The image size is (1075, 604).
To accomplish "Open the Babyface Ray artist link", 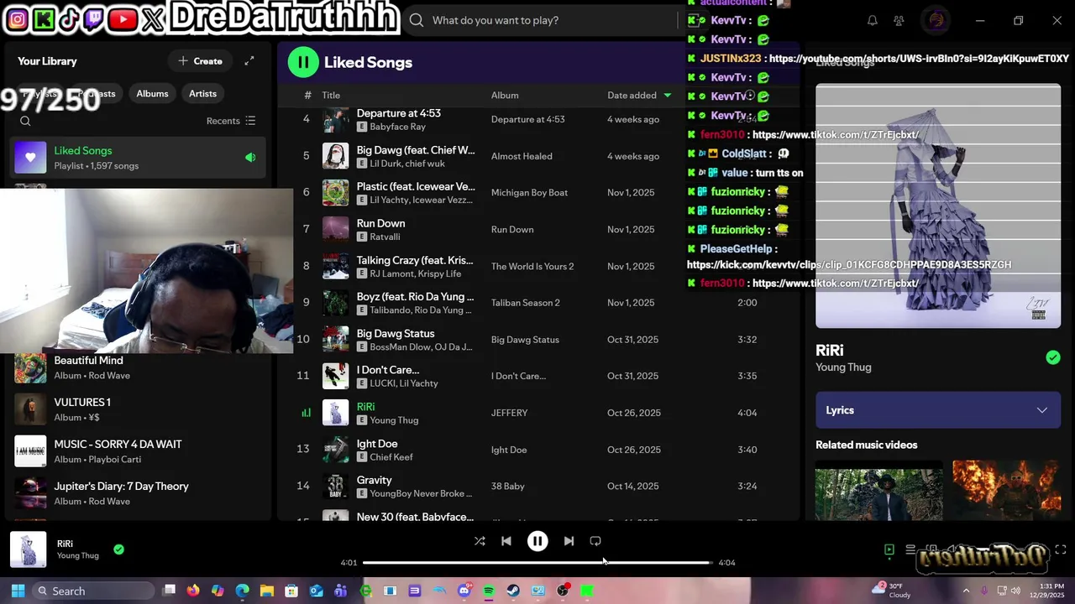I will pos(398,127).
